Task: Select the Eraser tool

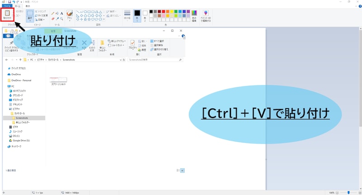Action: (53, 19)
